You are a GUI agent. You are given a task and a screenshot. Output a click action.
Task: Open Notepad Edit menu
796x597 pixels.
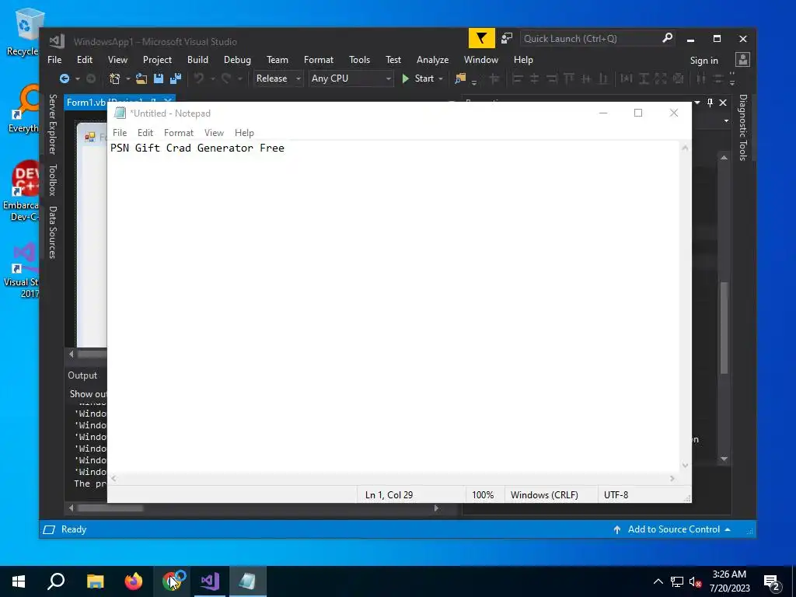click(x=145, y=133)
